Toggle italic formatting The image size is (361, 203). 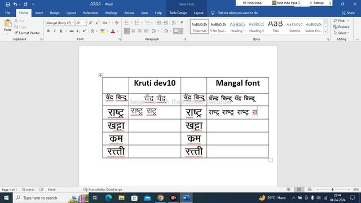click(x=55, y=31)
